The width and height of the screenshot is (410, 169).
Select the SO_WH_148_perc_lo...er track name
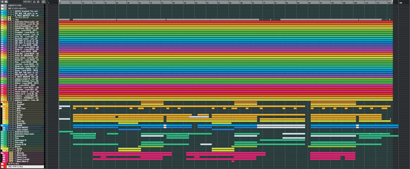pos(26,13)
